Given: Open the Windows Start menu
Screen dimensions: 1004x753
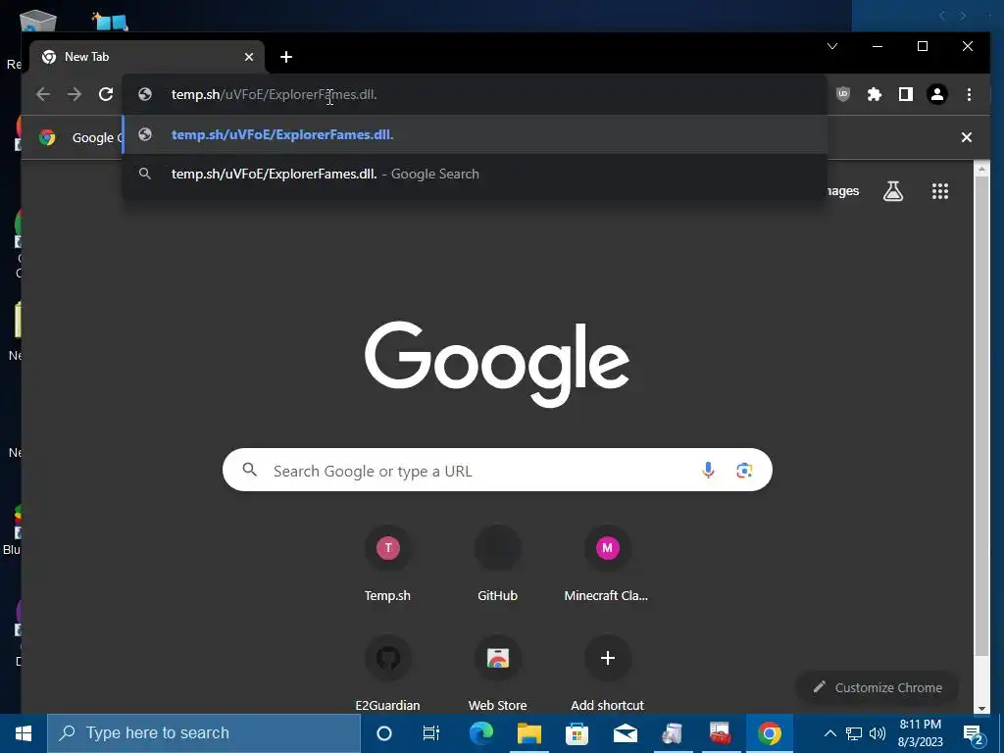Looking at the screenshot, I should click(x=24, y=733).
